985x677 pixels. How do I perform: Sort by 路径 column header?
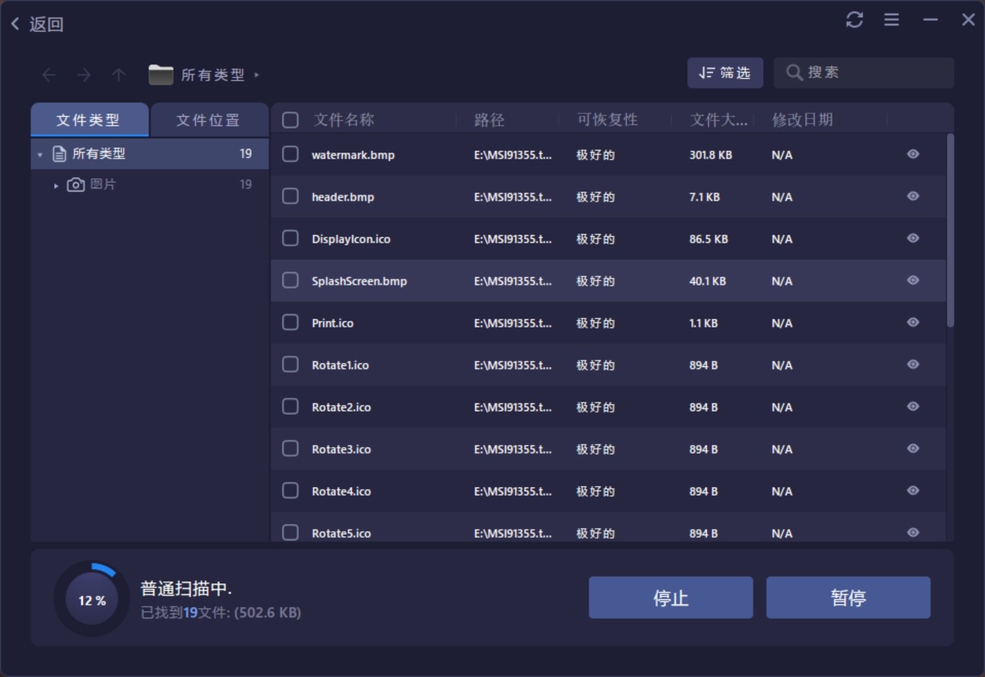(x=489, y=120)
